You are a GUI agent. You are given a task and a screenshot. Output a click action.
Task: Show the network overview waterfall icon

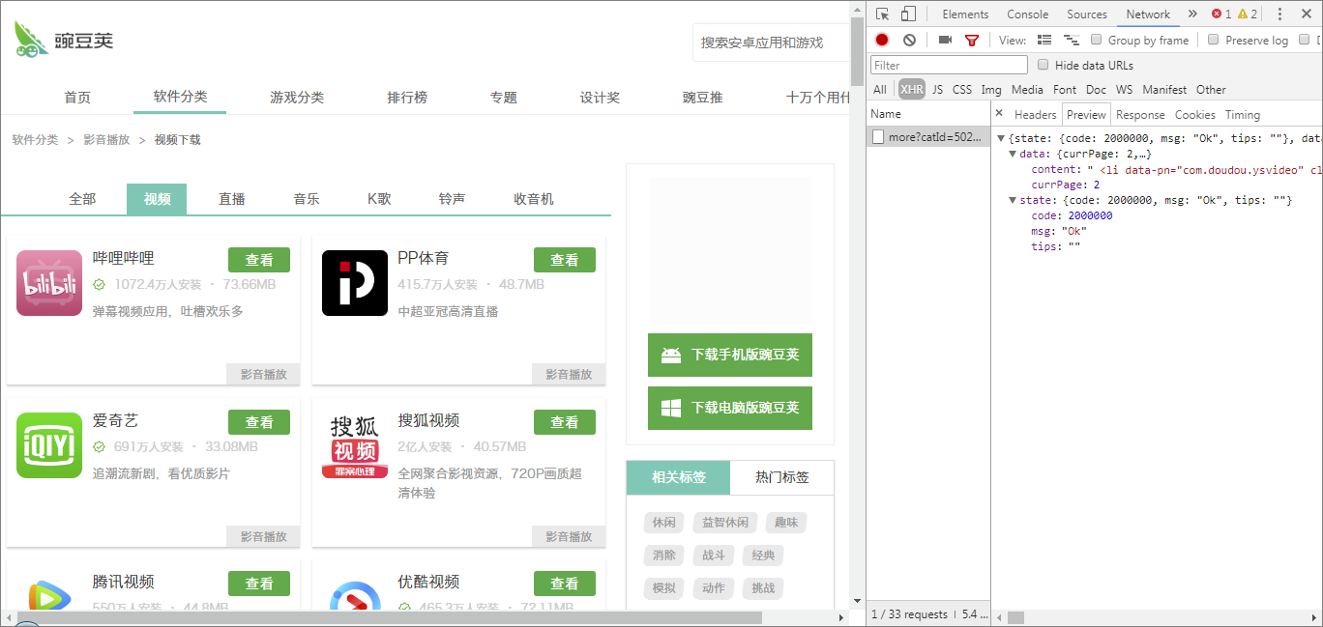[x=1071, y=40]
